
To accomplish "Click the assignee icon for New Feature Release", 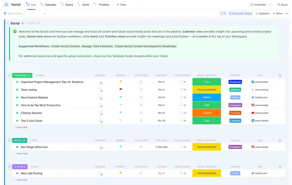I will tap(100, 97).
